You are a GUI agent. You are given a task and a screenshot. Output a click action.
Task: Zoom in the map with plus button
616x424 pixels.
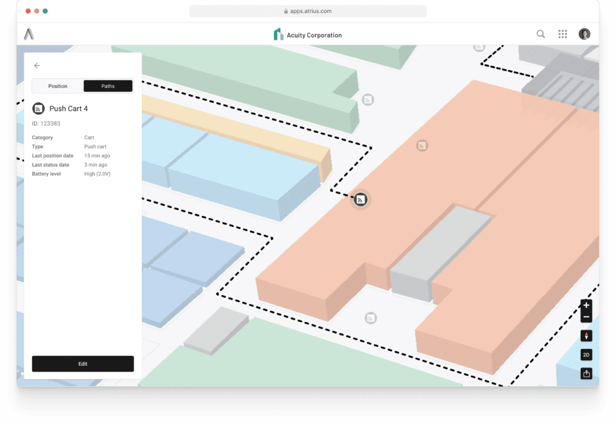[586, 305]
